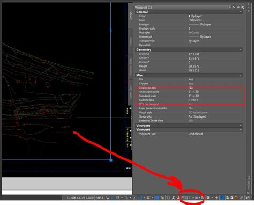Open the Workspace Switching gear icon

[x=208, y=197]
